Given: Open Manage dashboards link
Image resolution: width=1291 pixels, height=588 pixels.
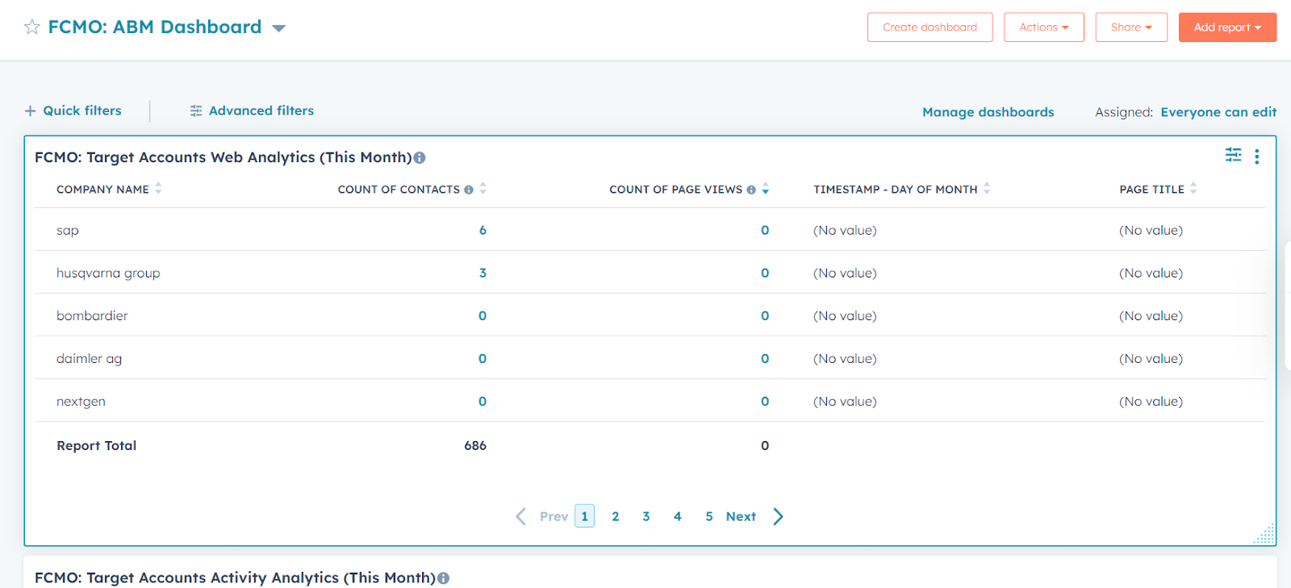Looking at the screenshot, I should click(x=988, y=112).
